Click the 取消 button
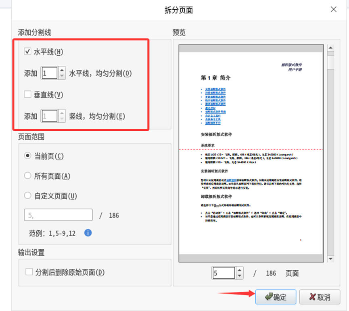The image size is (349, 311). coord(320,297)
